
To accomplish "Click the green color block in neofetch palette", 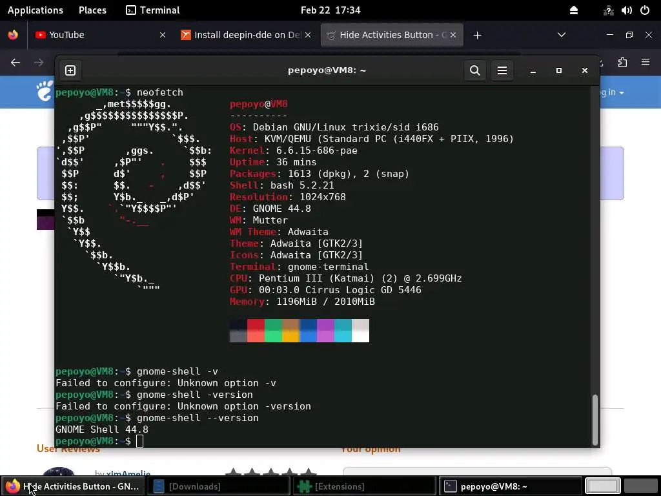I will click(273, 331).
